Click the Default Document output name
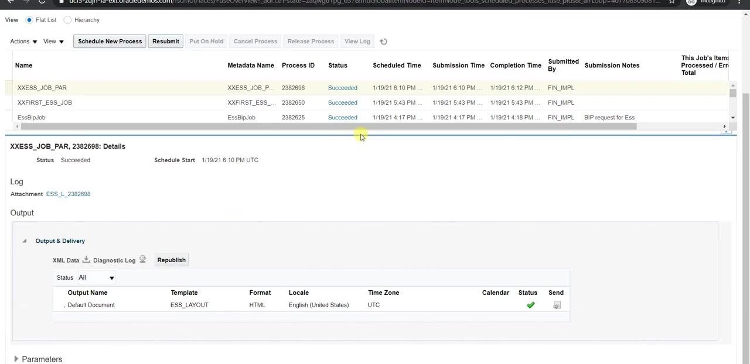The width and height of the screenshot is (750, 364). [91, 305]
